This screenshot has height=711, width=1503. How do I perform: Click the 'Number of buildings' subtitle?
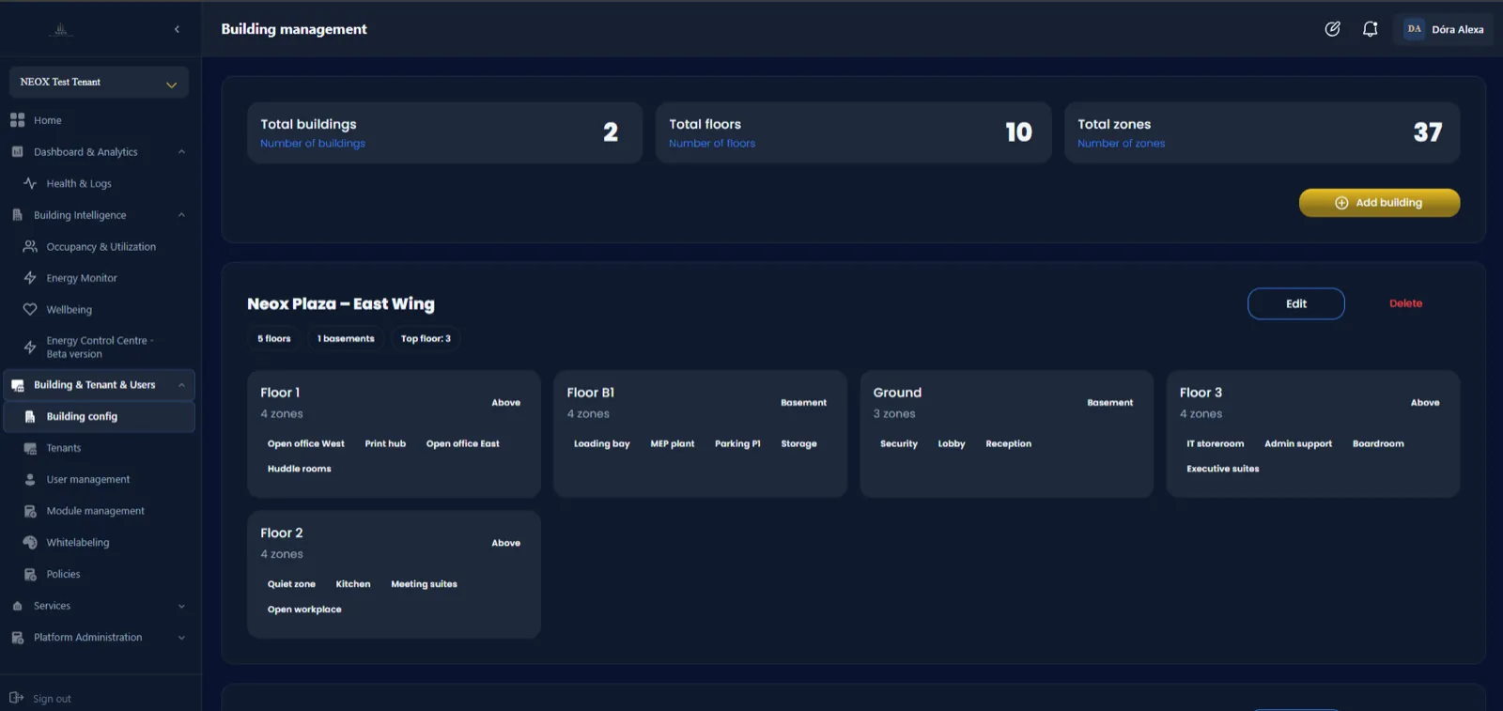(313, 144)
